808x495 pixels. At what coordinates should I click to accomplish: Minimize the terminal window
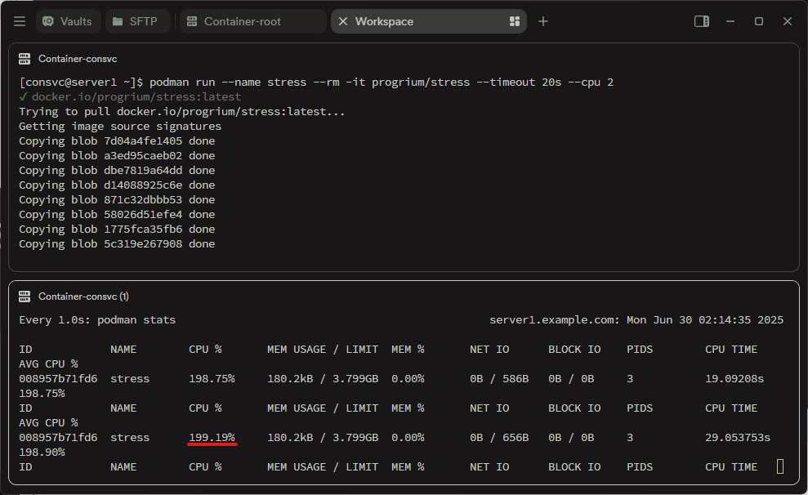pyautogui.click(x=730, y=21)
